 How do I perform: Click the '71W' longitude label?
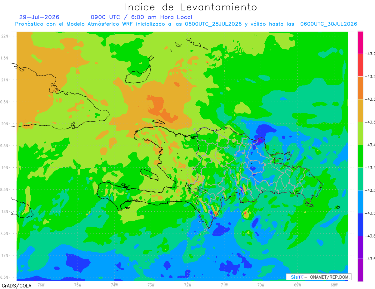[224, 285]
